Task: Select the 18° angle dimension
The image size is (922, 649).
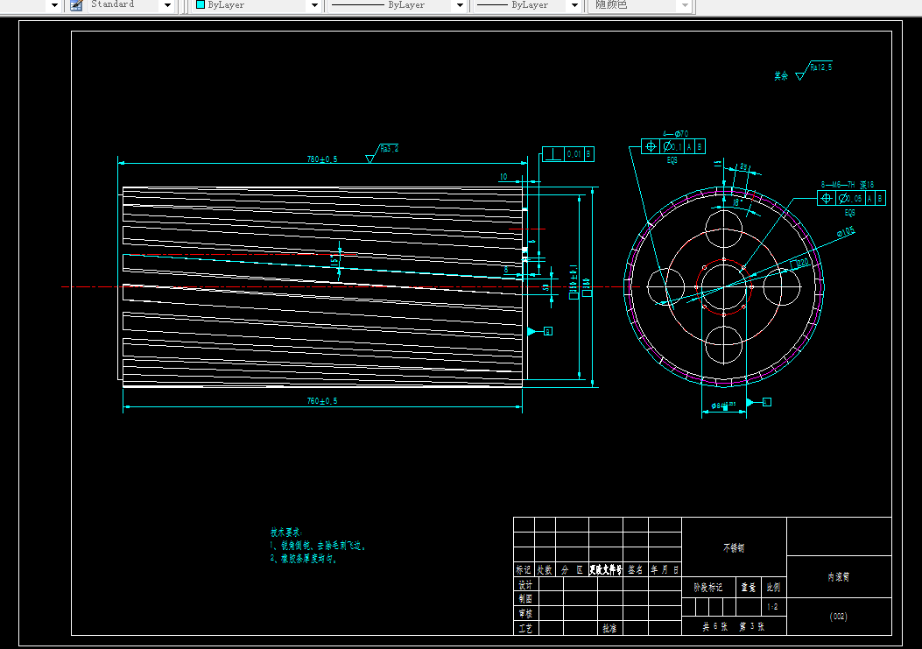Action: (x=737, y=201)
